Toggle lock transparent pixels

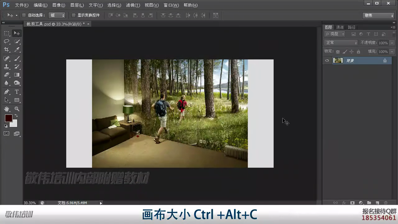tap(338, 52)
